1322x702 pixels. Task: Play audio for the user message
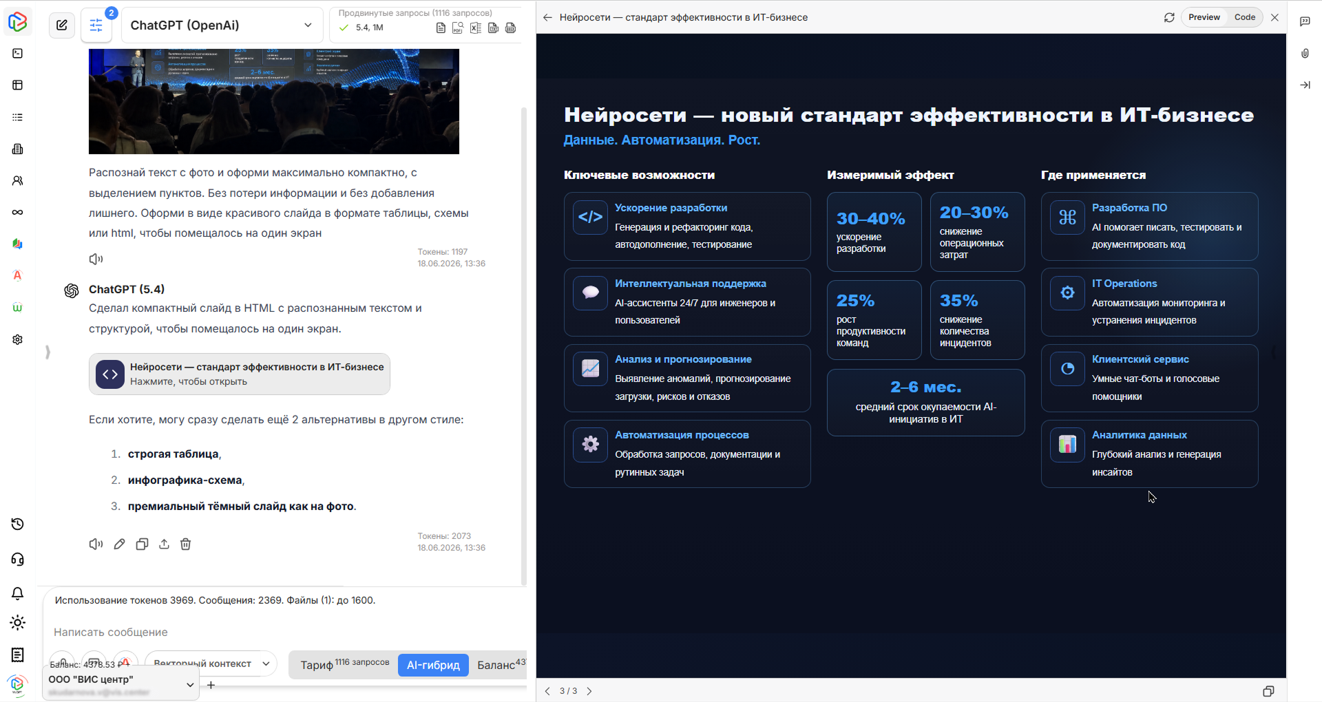(96, 259)
